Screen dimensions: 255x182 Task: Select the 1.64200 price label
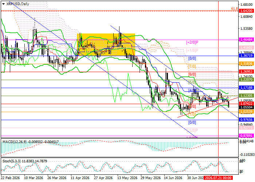pos(246,11)
